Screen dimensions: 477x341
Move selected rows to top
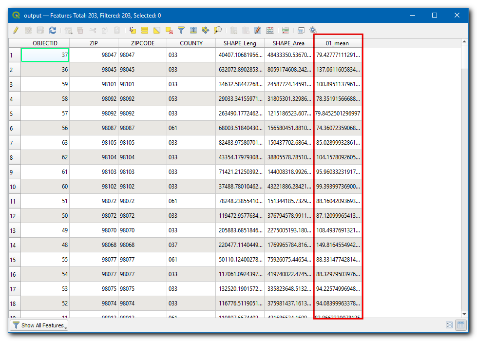193,30
